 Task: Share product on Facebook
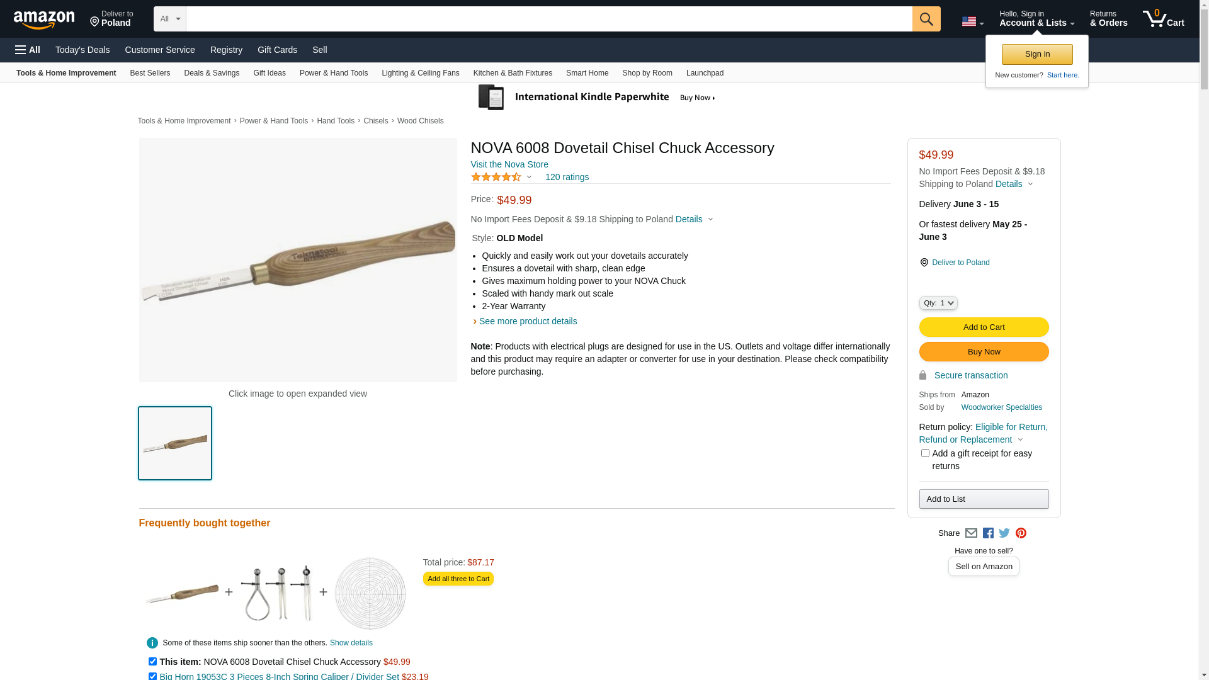click(x=988, y=533)
